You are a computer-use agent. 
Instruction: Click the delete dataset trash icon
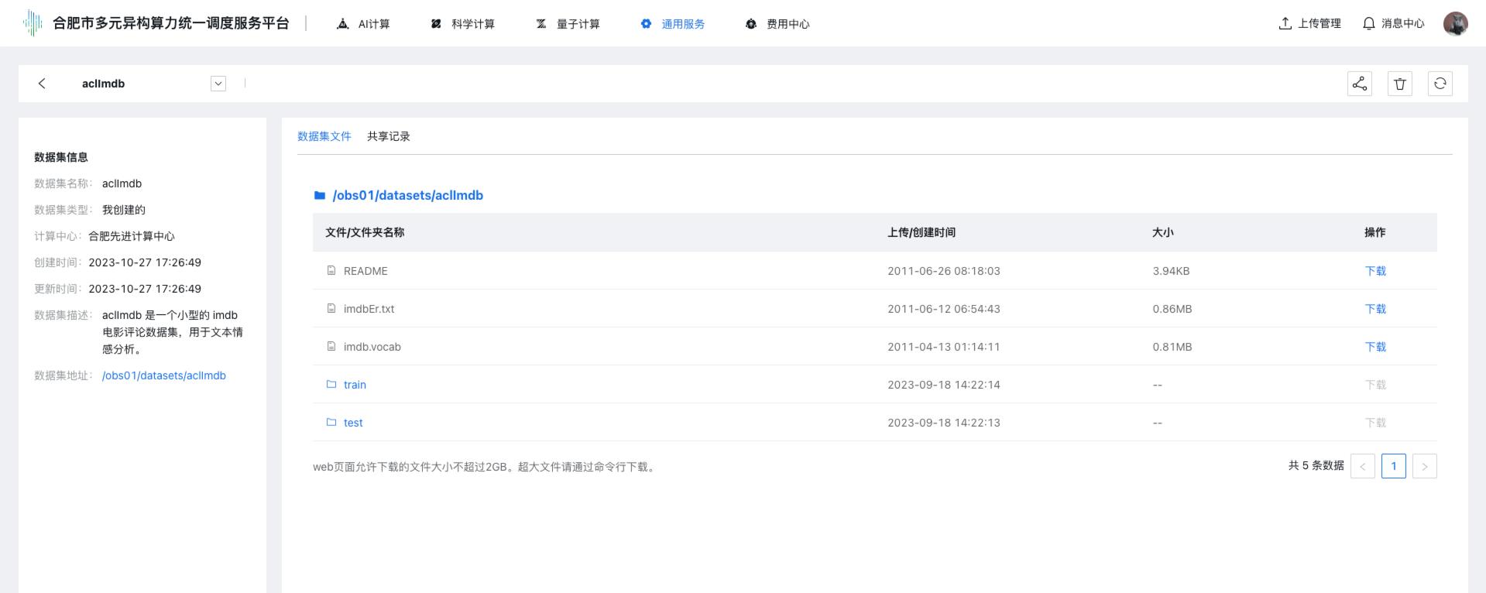tap(1399, 84)
